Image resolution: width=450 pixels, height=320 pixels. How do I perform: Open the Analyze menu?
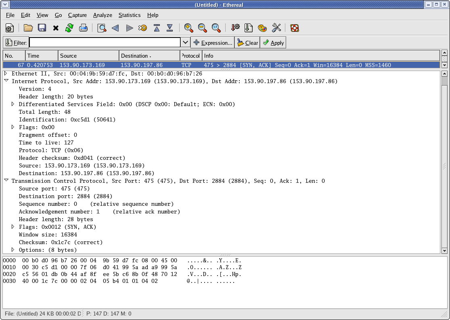(x=103, y=15)
